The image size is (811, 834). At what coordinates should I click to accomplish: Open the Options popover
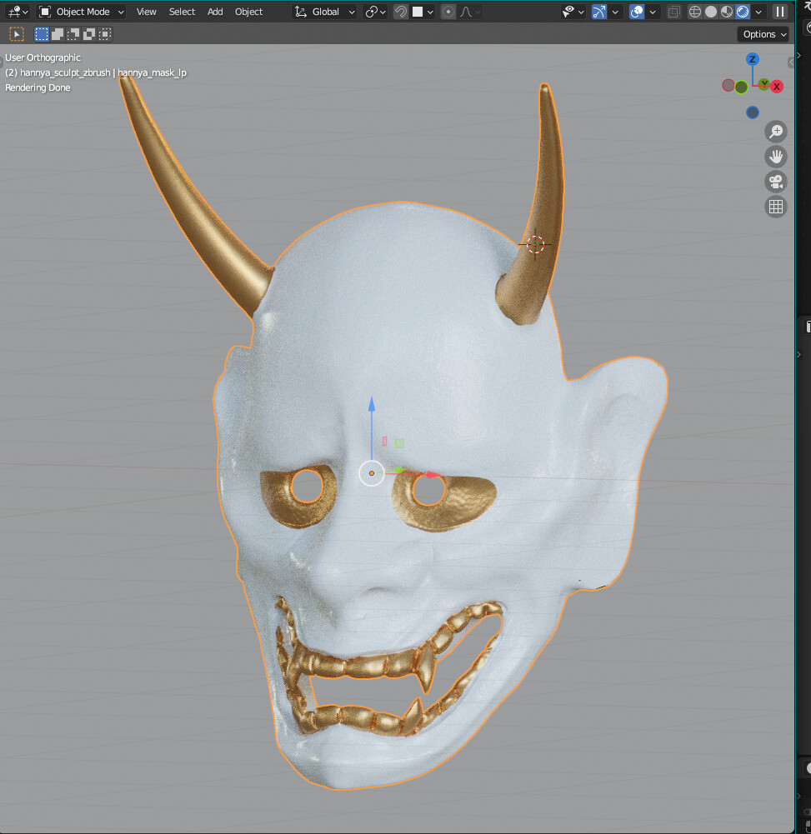(763, 34)
